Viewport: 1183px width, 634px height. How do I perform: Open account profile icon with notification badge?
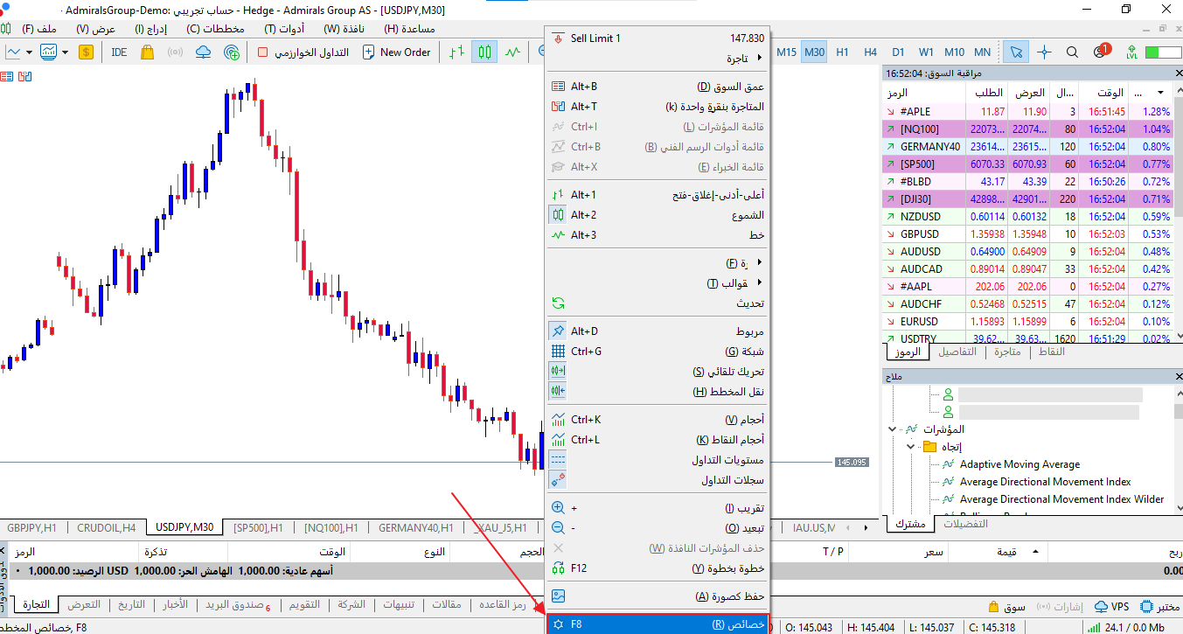[1102, 52]
